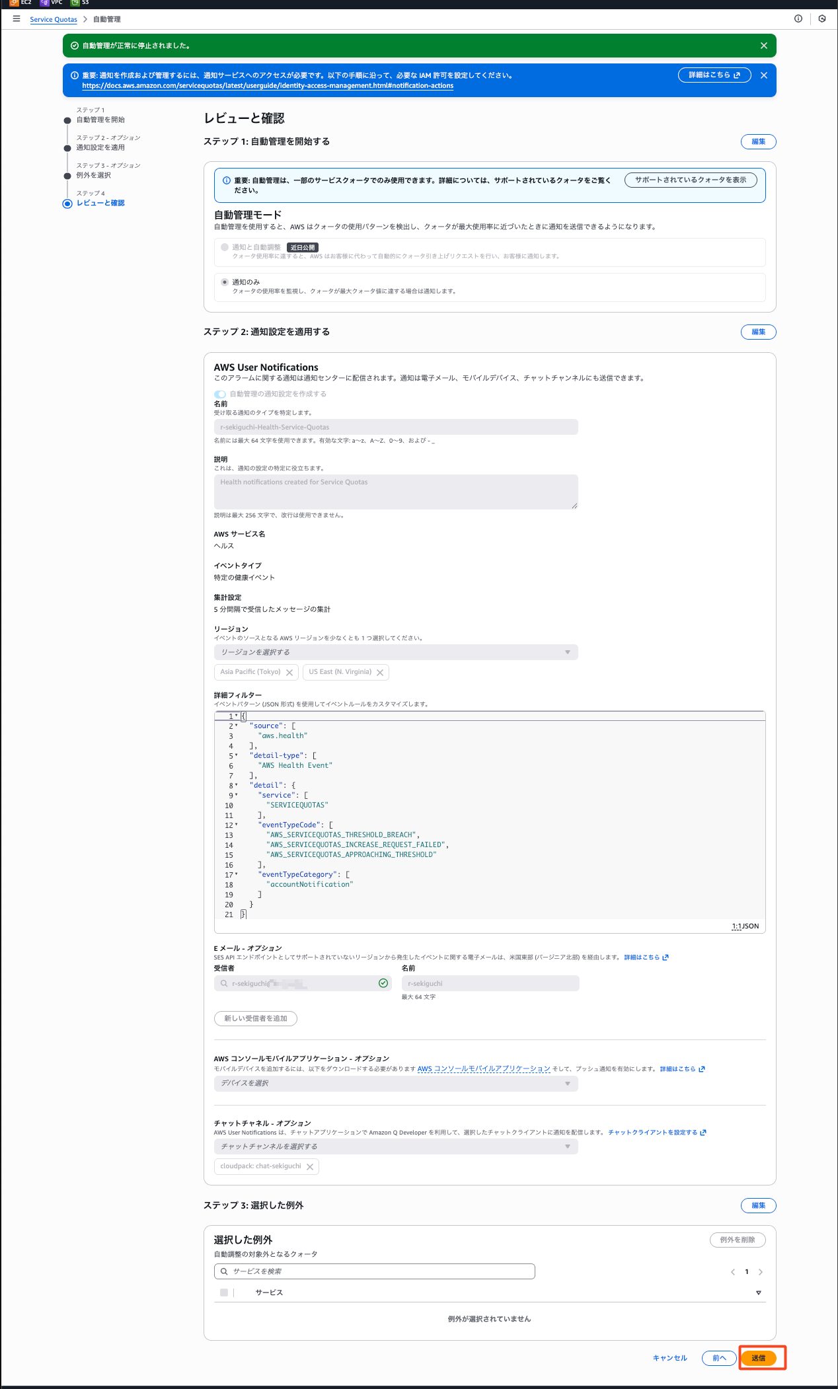The image size is (838, 1389).
Task: Click the hexagon settings icon top right
Action: tap(821, 19)
